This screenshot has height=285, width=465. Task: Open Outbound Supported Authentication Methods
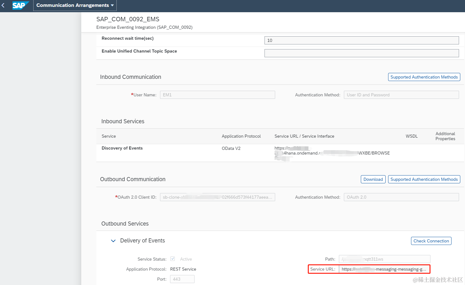point(424,179)
